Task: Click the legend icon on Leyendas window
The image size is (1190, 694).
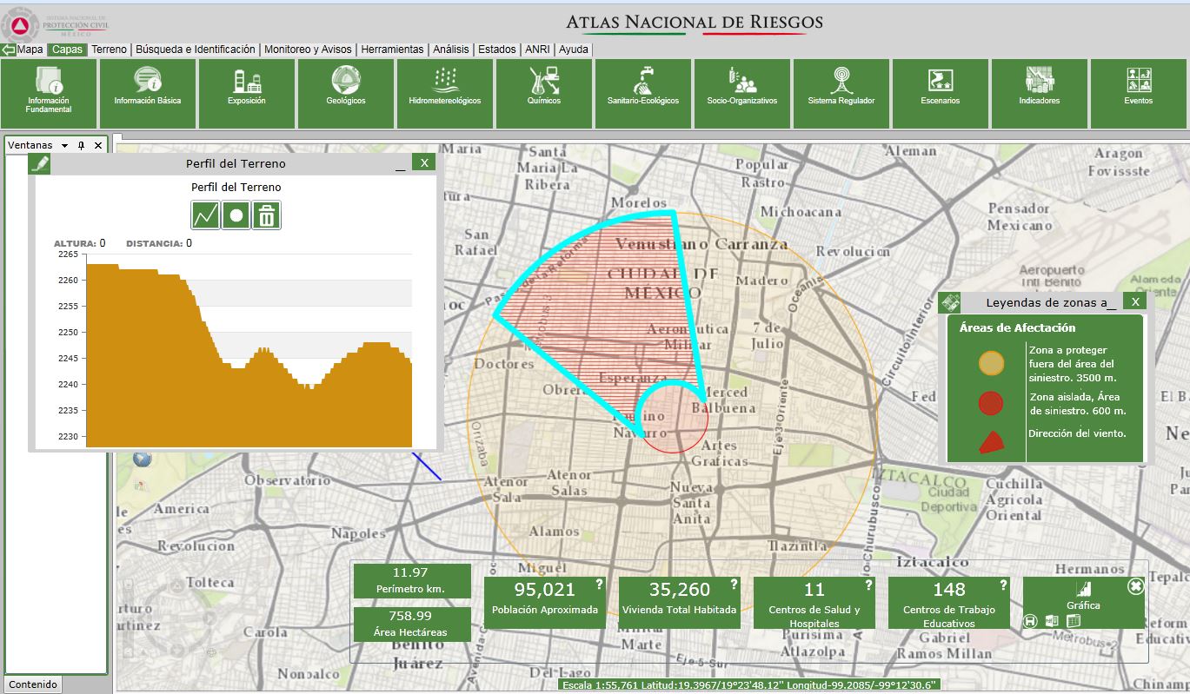Action: click(951, 302)
